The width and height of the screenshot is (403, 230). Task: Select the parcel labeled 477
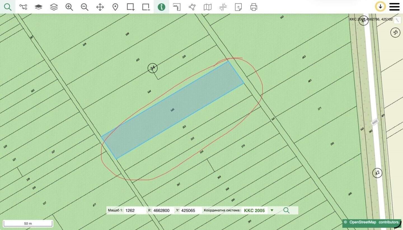click(x=94, y=205)
